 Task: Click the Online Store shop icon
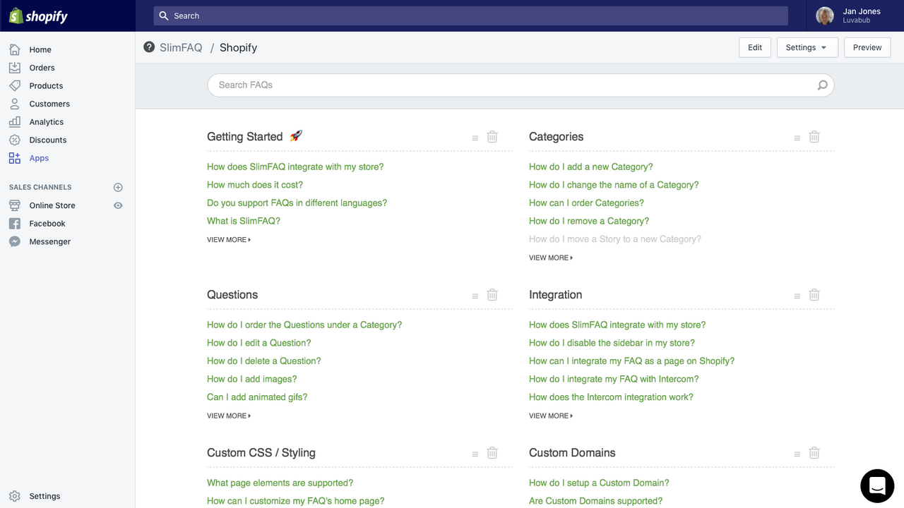pyautogui.click(x=15, y=205)
